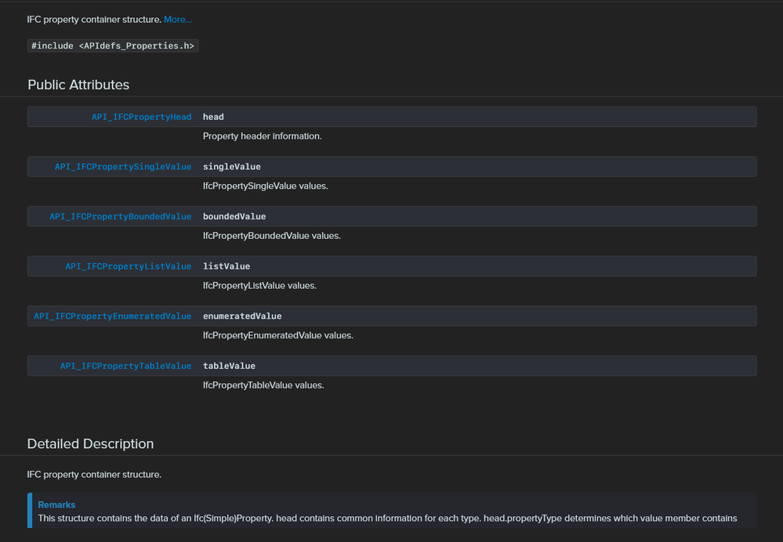Click 'IfcPropertyEnumeratedValue values.' description
Viewport: 783px width, 542px height.
(277, 335)
